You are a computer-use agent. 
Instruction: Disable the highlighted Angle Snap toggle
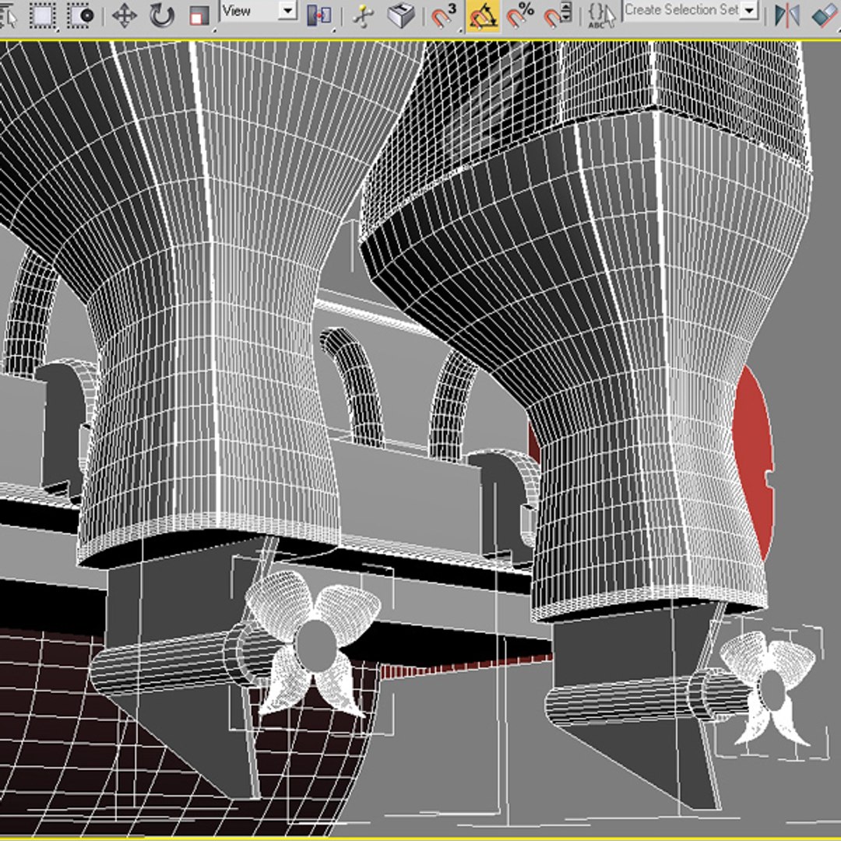coord(483,15)
